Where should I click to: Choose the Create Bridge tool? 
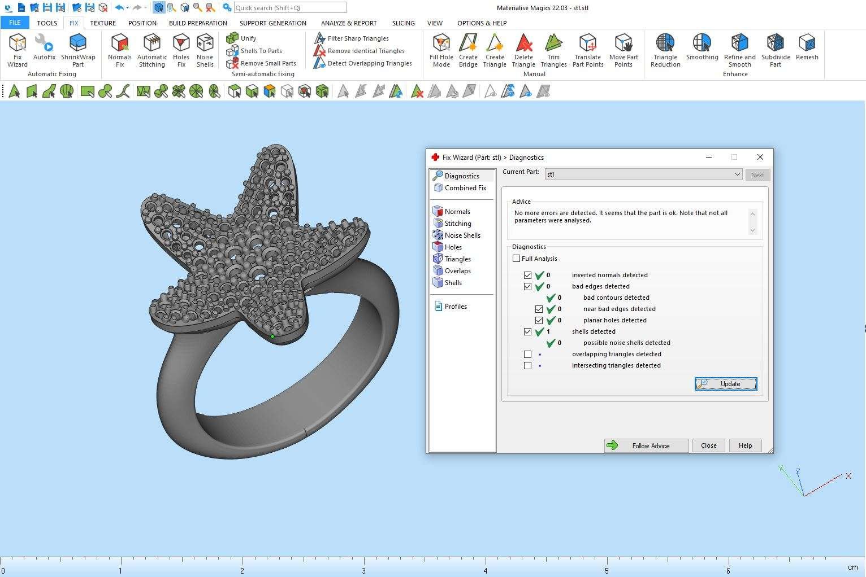click(468, 50)
